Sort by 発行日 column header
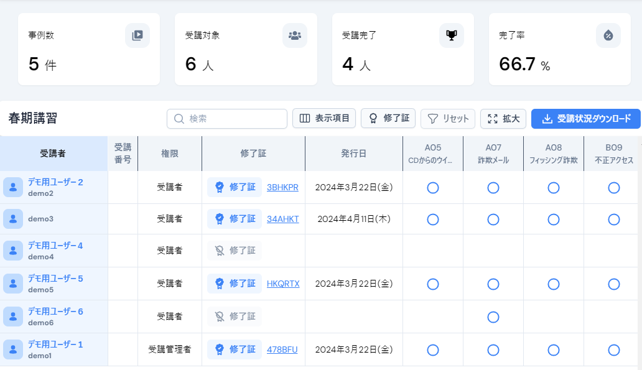This screenshot has height=370, width=642. click(x=354, y=154)
